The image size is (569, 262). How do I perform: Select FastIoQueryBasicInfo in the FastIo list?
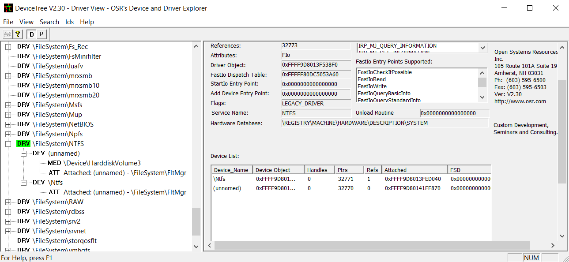click(x=384, y=94)
